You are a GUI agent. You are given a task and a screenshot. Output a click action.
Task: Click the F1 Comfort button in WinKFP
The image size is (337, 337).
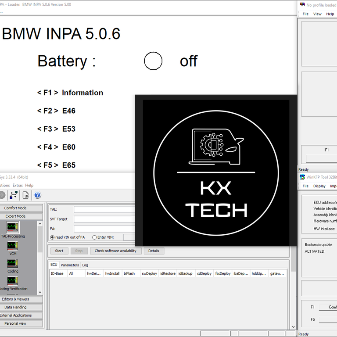(x=328, y=307)
